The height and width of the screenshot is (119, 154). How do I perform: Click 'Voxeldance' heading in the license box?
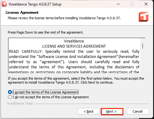[x=74, y=41]
